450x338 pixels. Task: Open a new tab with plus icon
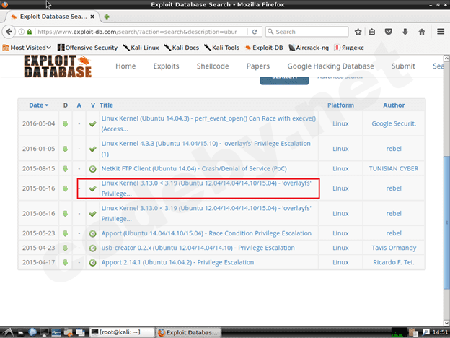[107, 16]
